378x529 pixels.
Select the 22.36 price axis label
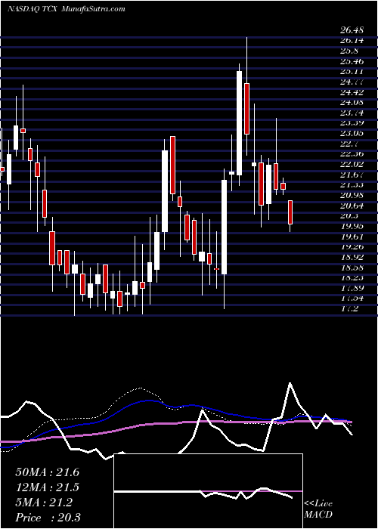352,154
